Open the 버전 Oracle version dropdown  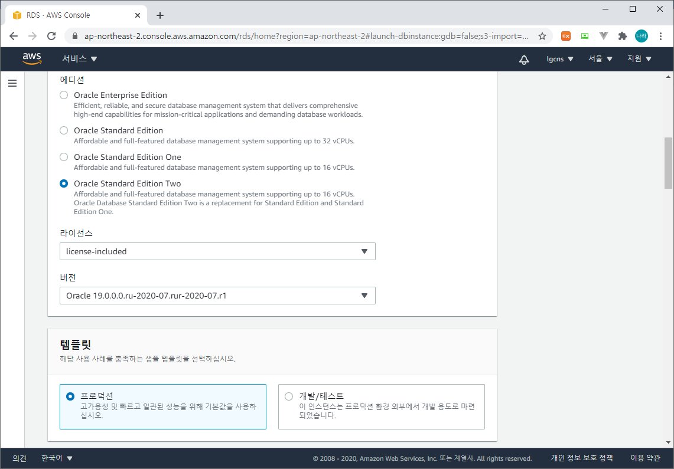click(x=217, y=296)
